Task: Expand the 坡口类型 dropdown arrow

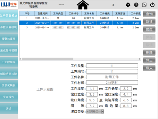Action: pyautogui.click(x=103, y=112)
